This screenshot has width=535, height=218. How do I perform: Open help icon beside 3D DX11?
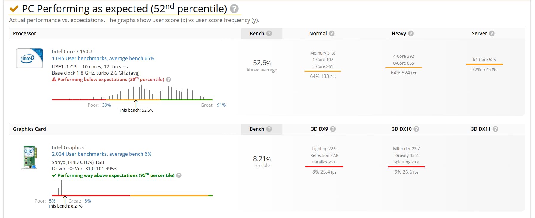[x=495, y=129]
